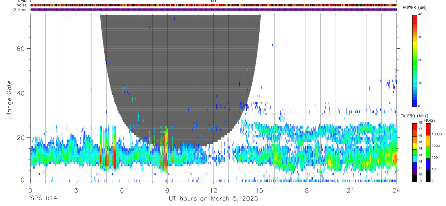Click hour "18" on the UT time axis
The height and width of the screenshot is (206, 446).
[305, 190]
